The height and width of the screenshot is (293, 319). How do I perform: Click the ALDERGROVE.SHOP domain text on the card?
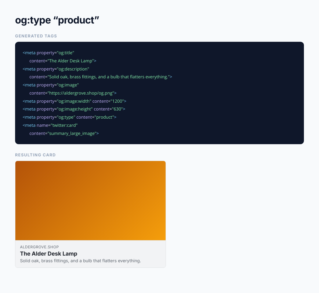click(39, 247)
